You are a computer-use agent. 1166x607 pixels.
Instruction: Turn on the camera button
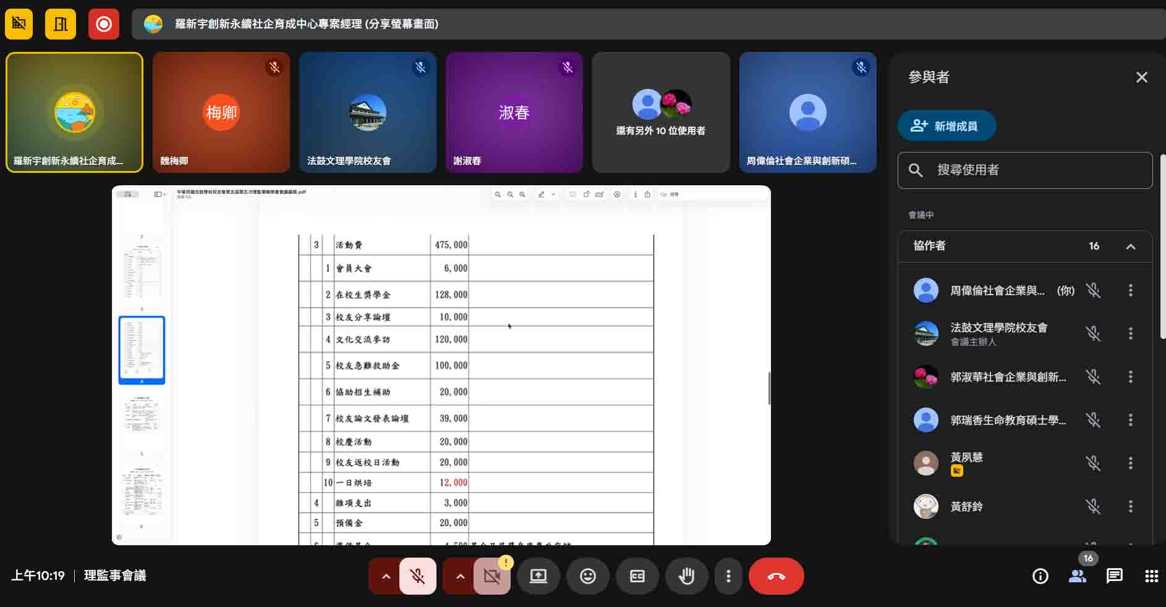click(x=492, y=576)
